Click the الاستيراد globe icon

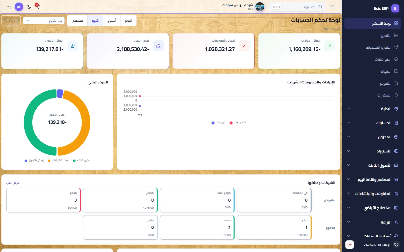[396, 151]
